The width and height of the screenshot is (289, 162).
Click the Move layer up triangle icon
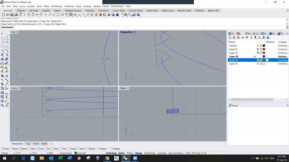click(242, 37)
